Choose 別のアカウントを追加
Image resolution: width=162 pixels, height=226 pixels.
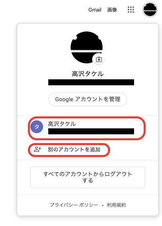point(69,150)
